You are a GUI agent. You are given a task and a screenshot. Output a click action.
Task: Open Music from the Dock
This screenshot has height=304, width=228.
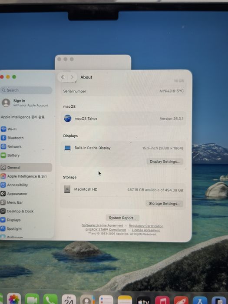tap(162, 301)
